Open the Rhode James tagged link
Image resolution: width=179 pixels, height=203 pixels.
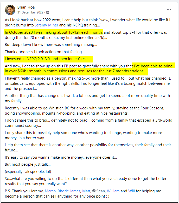click(69, 191)
